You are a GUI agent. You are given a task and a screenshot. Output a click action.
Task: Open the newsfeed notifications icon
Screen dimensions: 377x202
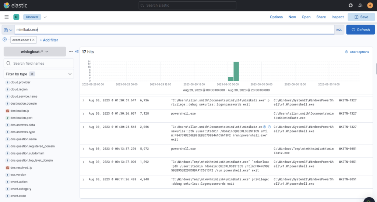[x=360, y=5]
